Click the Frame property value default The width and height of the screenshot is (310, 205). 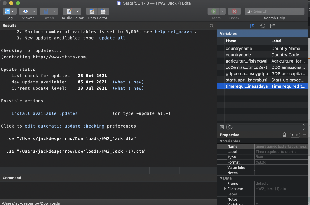[x=281, y=184]
